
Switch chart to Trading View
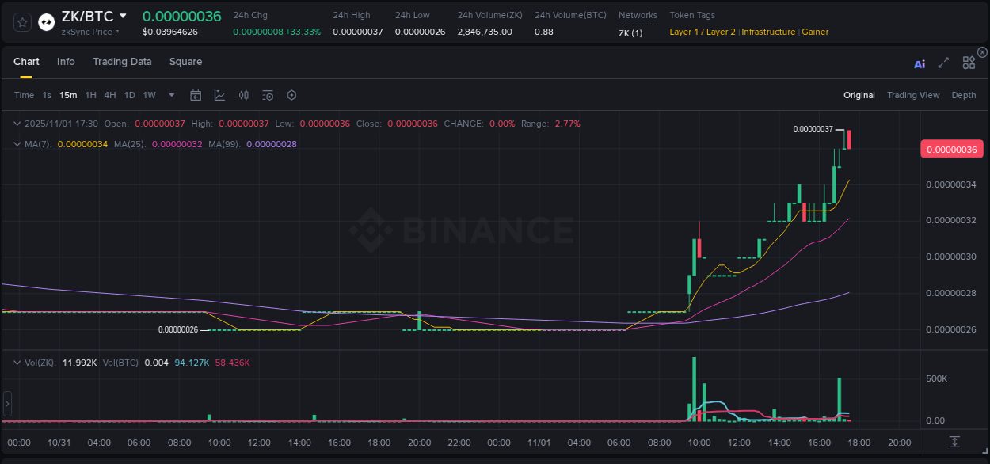[x=913, y=95]
